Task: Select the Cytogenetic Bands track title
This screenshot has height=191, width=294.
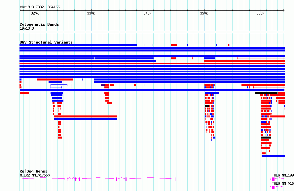Action: point(39,24)
